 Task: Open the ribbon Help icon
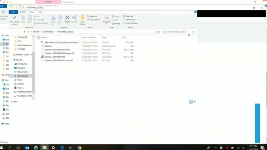tap(195, 12)
